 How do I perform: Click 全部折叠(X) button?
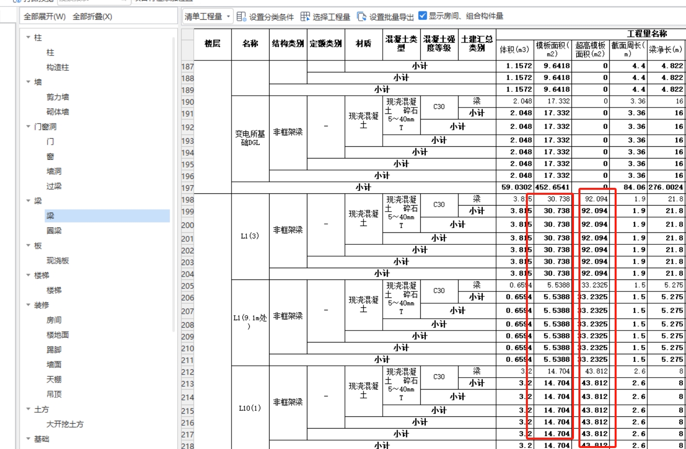(x=92, y=16)
